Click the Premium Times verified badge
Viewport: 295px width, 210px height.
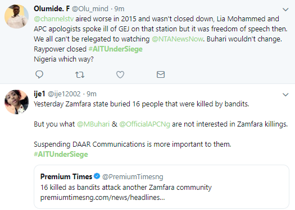coord(97,176)
